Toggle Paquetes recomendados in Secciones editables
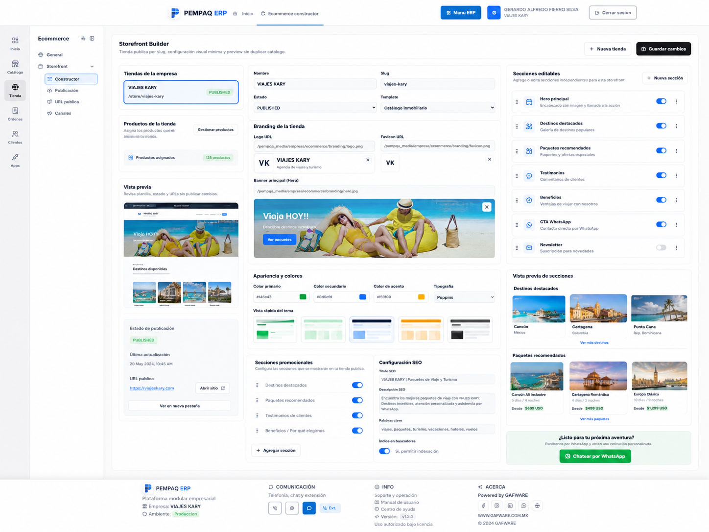 click(x=661, y=150)
